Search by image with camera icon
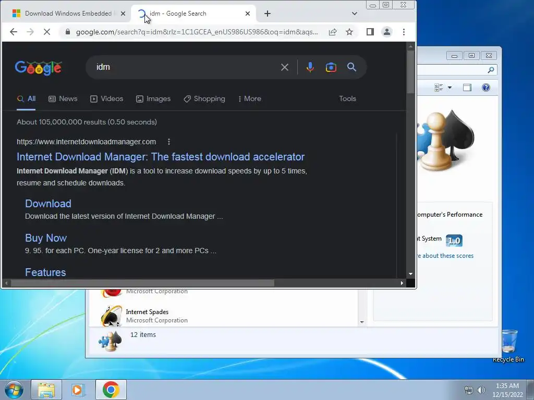 (331, 67)
